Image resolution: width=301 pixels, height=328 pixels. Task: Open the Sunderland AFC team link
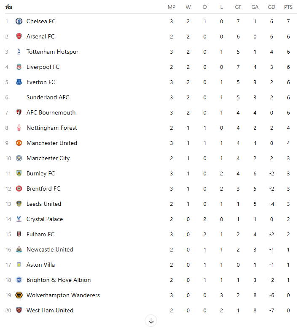(x=48, y=97)
